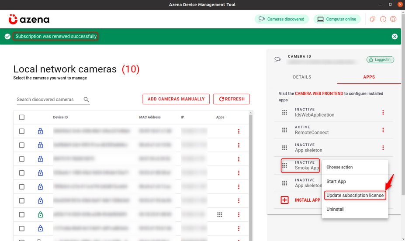Select the IdsWebApplication app entry
The height and width of the screenshot is (241, 405).
(x=333, y=112)
